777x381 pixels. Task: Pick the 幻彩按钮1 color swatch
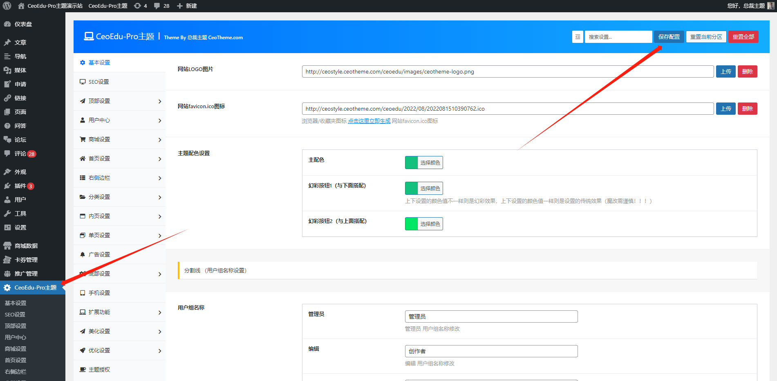(x=412, y=188)
